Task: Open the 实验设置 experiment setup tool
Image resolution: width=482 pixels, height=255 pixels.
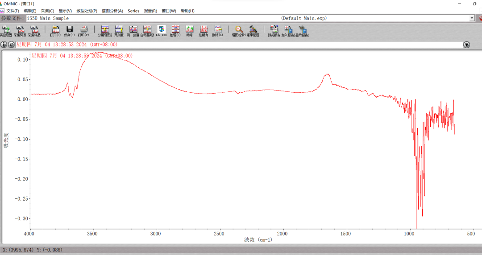Action: (x=6, y=30)
